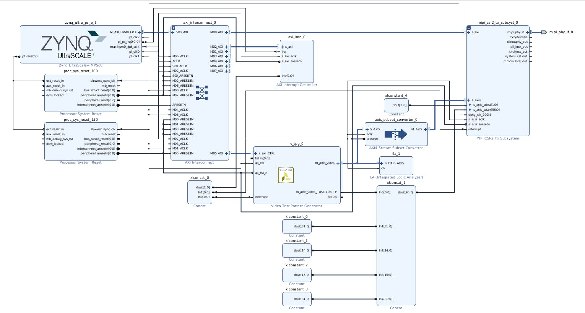Select the proc_sys_reset_100 block title
Image resolution: width=585 pixels, height=313 pixels.
pyautogui.click(x=81, y=71)
